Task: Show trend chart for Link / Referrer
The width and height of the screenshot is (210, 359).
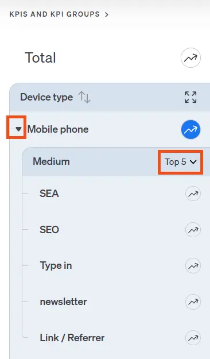Action: pyautogui.click(x=193, y=338)
